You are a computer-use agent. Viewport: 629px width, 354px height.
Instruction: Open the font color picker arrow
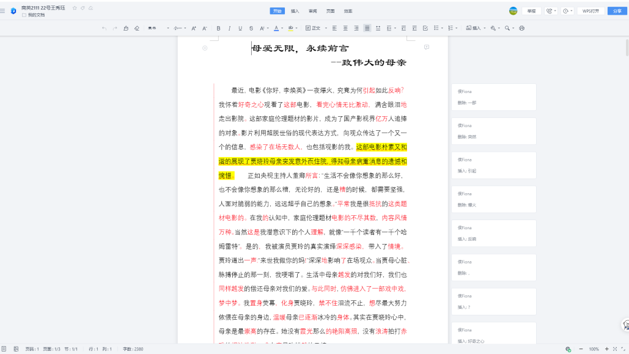pyautogui.click(x=282, y=28)
